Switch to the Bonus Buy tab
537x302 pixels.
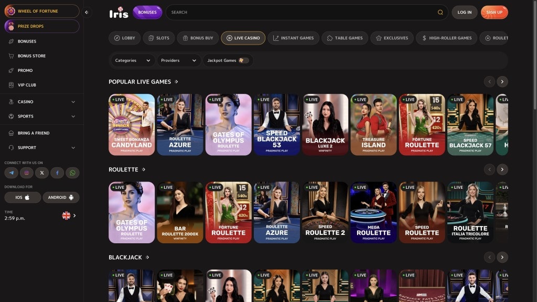(198, 38)
